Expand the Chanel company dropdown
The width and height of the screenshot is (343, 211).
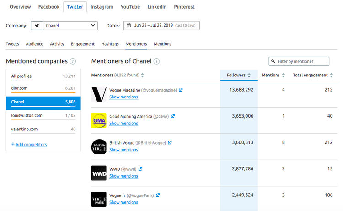(x=70, y=26)
